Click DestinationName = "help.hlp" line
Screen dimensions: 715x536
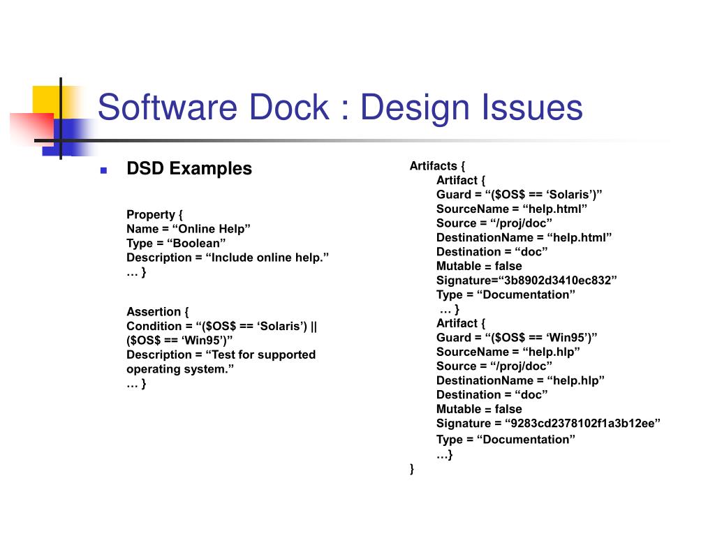point(520,380)
